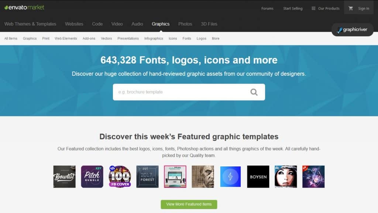This screenshot has height=213, width=378.
Task: Switch to the Photos tab
Action: [x=185, y=24]
